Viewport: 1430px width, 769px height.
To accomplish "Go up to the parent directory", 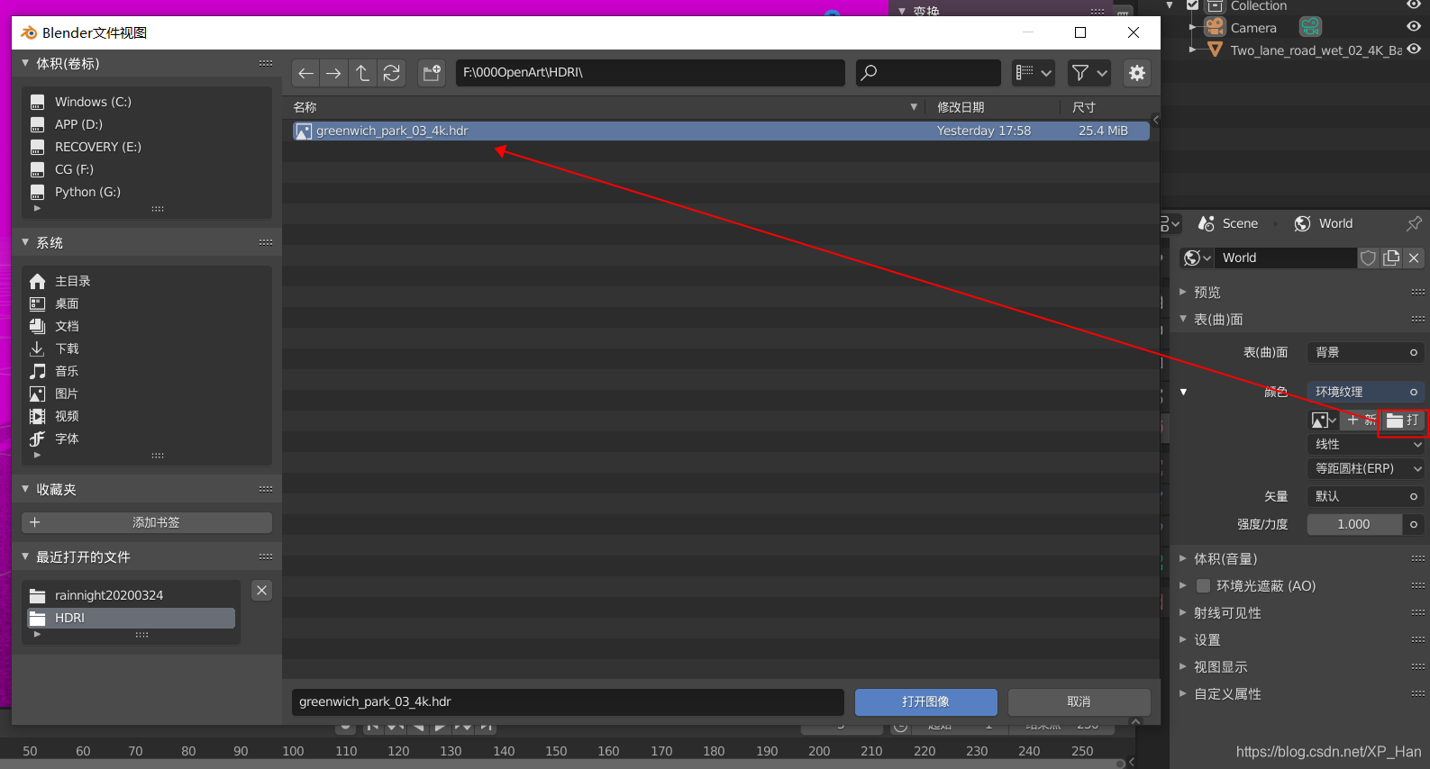I will coord(362,73).
